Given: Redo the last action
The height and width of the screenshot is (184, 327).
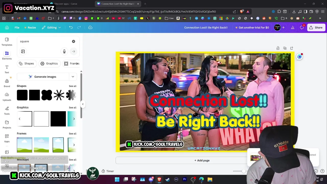Looking at the screenshot, I should pos(79,27).
